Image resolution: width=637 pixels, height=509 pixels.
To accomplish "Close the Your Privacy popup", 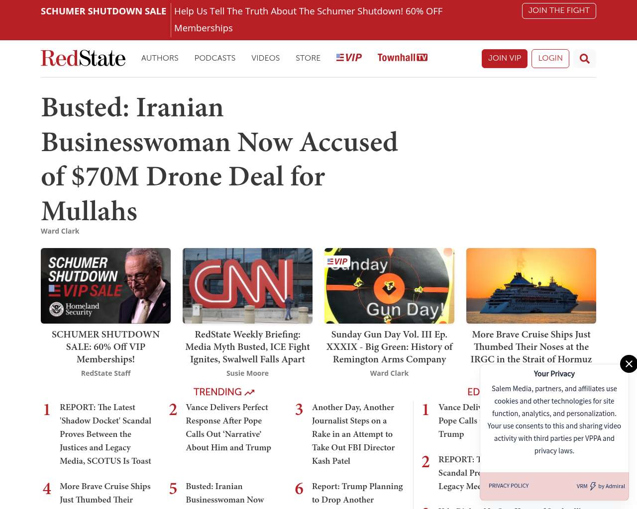I will click(x=629, y=364).
